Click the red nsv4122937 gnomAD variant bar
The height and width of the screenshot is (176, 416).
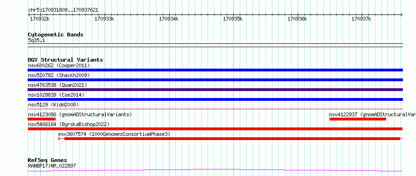(358, 119)
